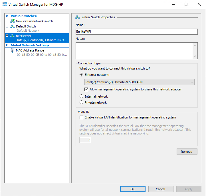Click the New virtual network switch icon
206x196 pixels.
[x=12, y=21]
